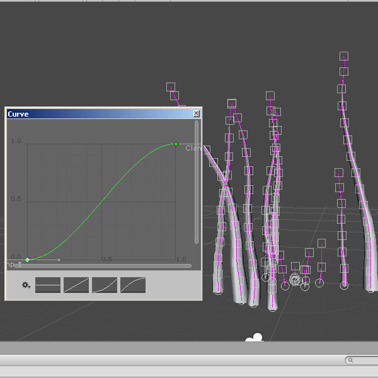Click the green curve at its midpoint
Image resolution: width=378 pixels, height=378 pixels.
pyautogui.click(x=101, y=202)
